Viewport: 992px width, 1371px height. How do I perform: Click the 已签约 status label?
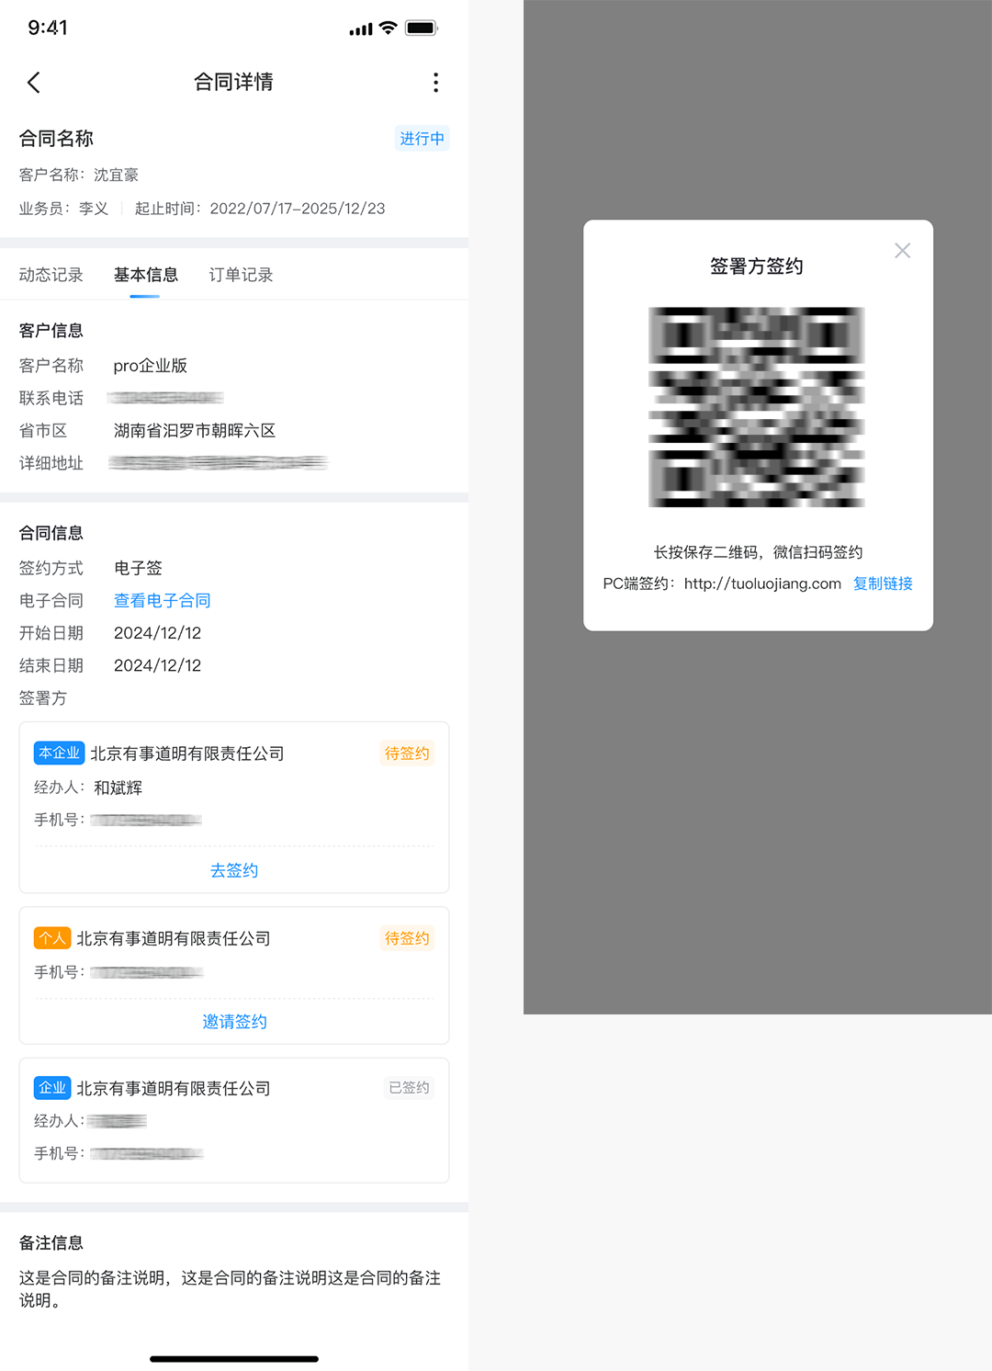pyautogui.click(x=409, y=1088)
